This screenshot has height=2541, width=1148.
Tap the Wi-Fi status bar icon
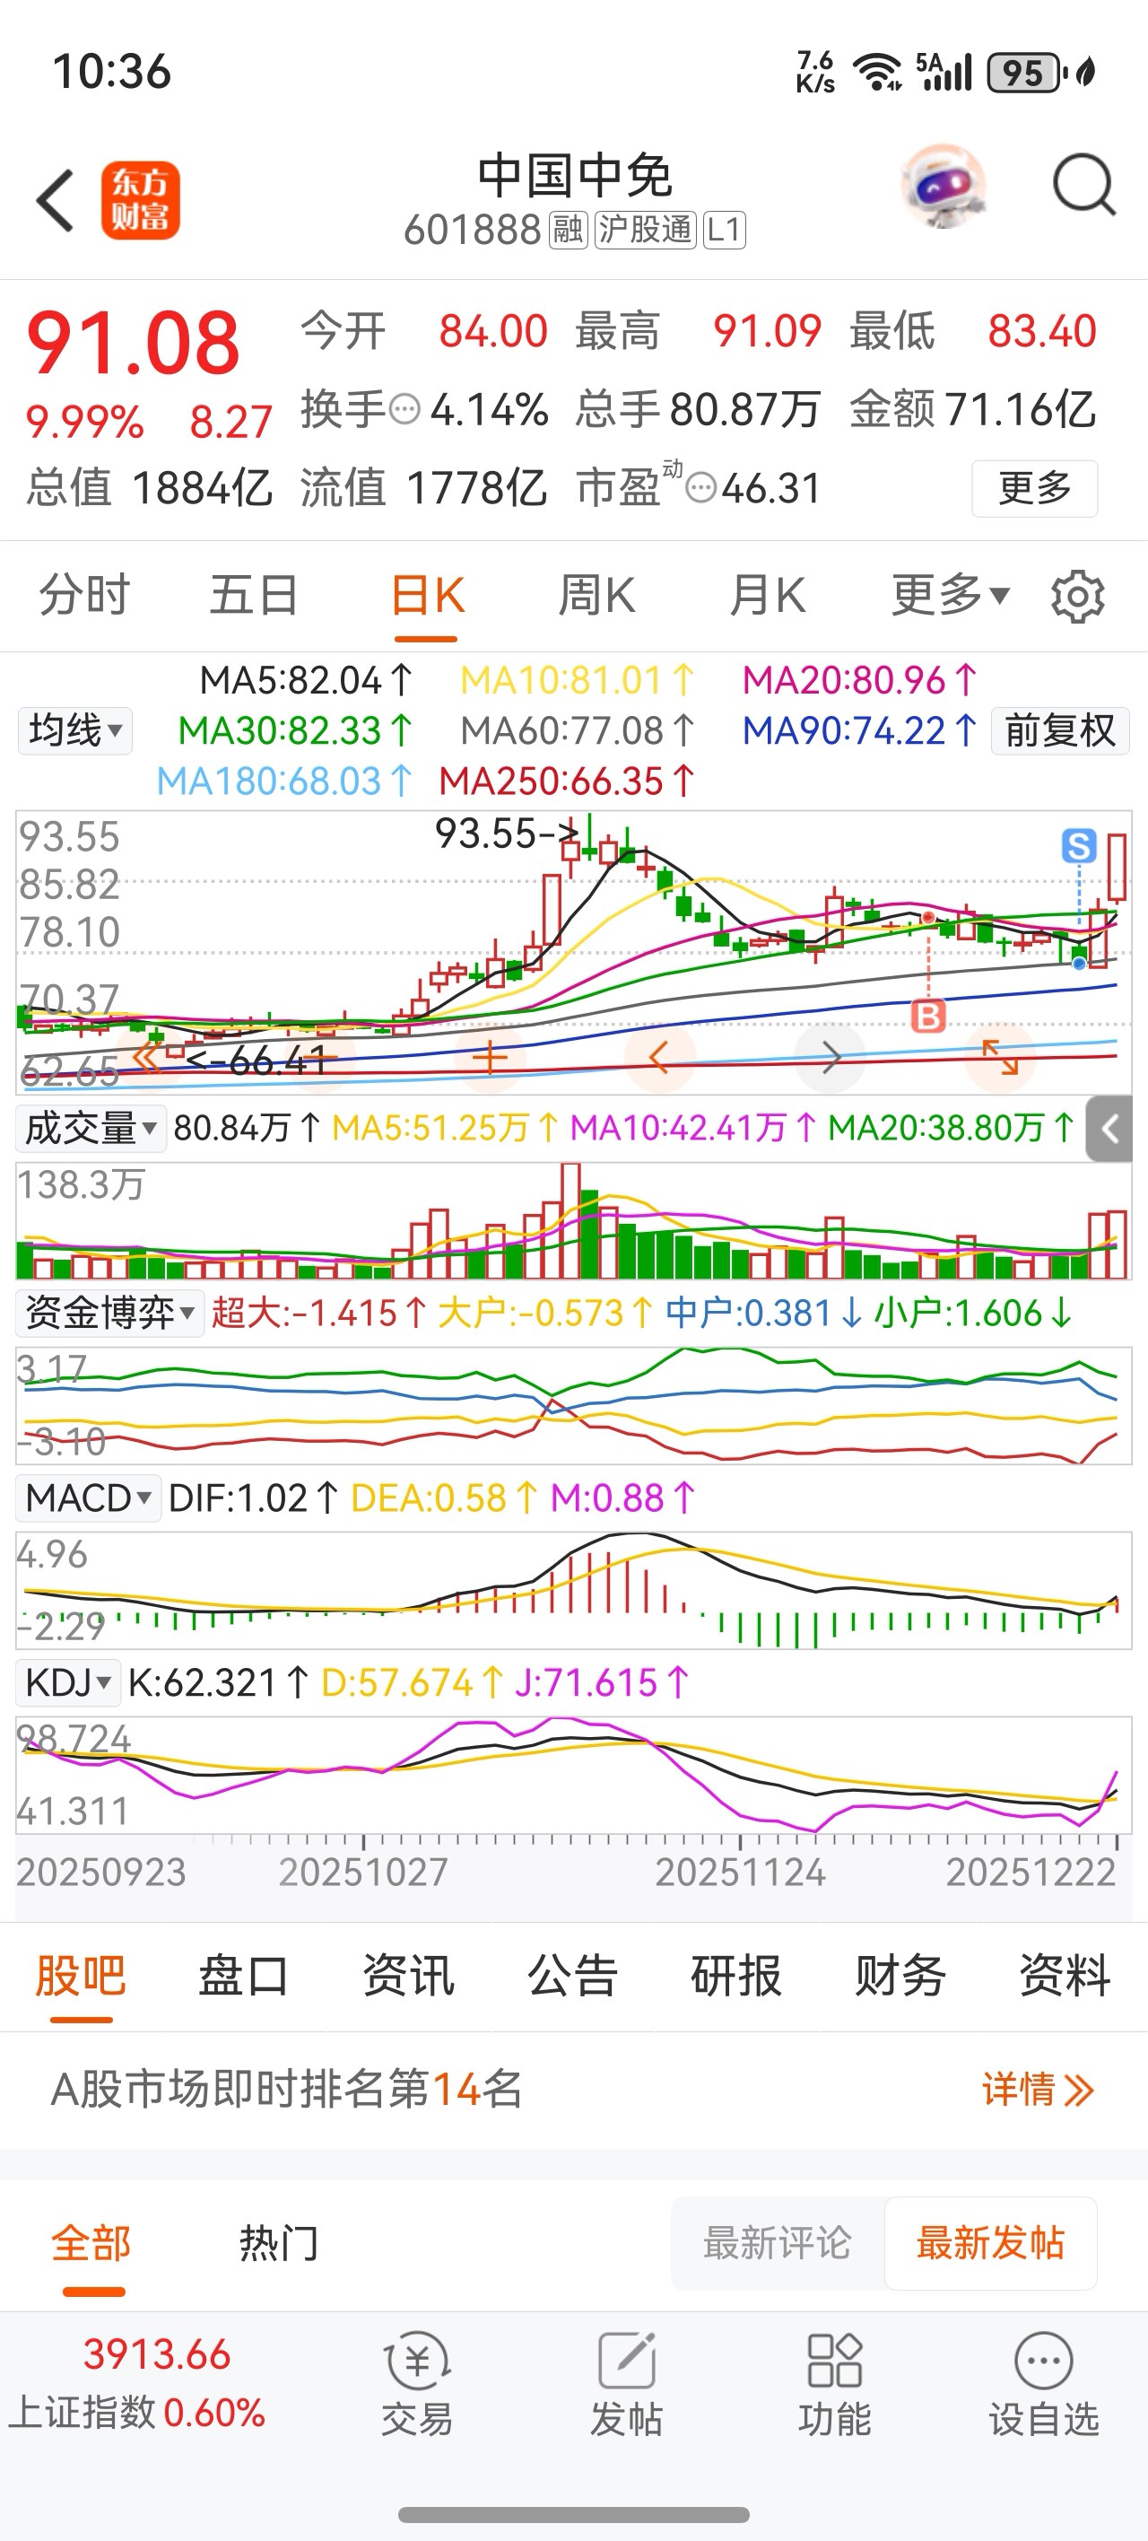click(877, 71)
